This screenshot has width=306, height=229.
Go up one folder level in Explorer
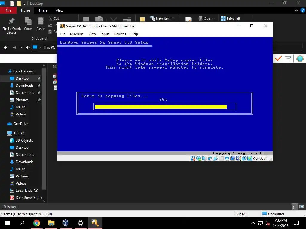28,47
